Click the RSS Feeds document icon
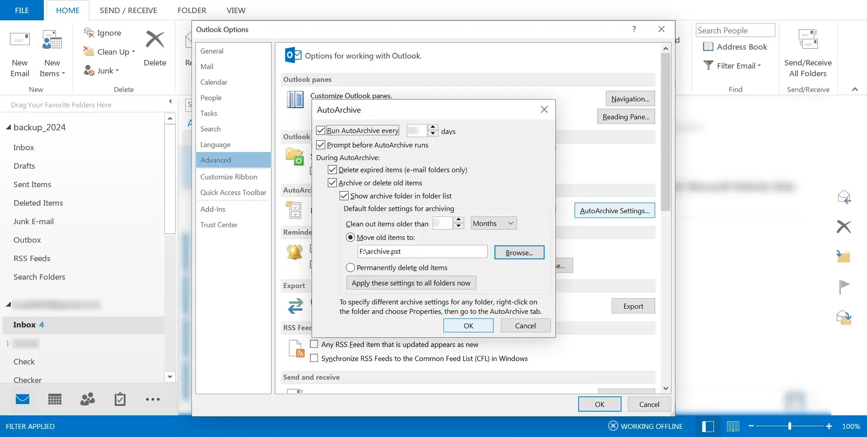 [297, 349]
